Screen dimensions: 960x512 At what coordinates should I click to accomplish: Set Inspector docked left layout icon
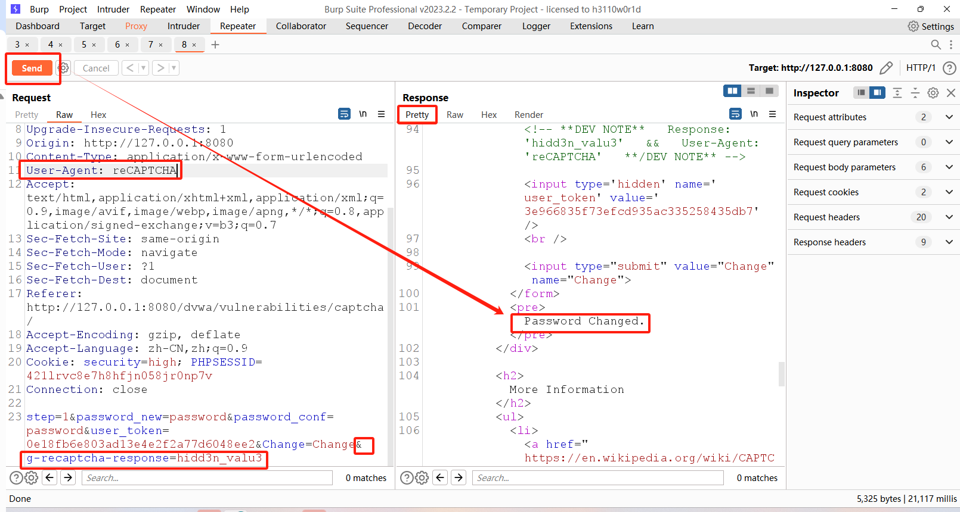[x=861, y=92]
